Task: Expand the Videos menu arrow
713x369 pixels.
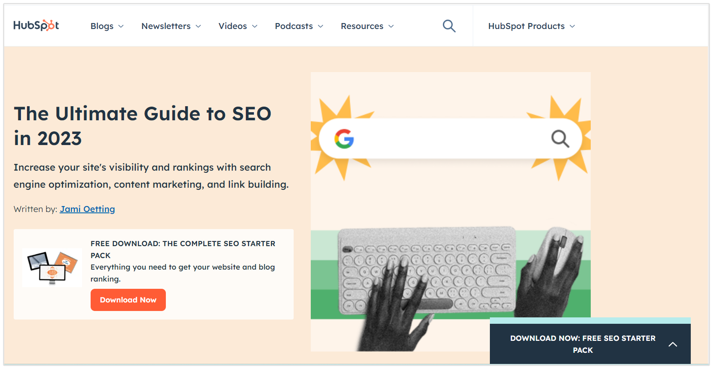Action: (255, 26)
